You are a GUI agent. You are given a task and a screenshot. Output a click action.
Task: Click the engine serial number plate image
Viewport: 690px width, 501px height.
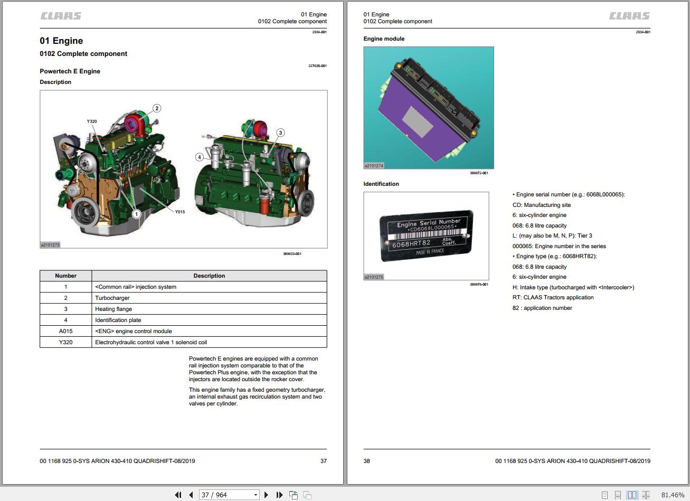coord(426,236)
